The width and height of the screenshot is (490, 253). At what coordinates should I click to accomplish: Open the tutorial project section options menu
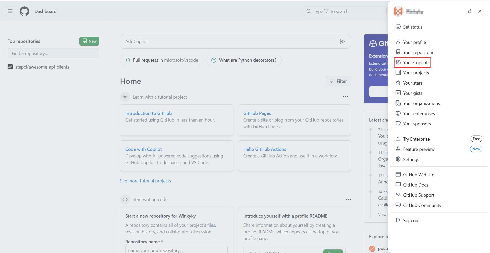pos(345,97)
